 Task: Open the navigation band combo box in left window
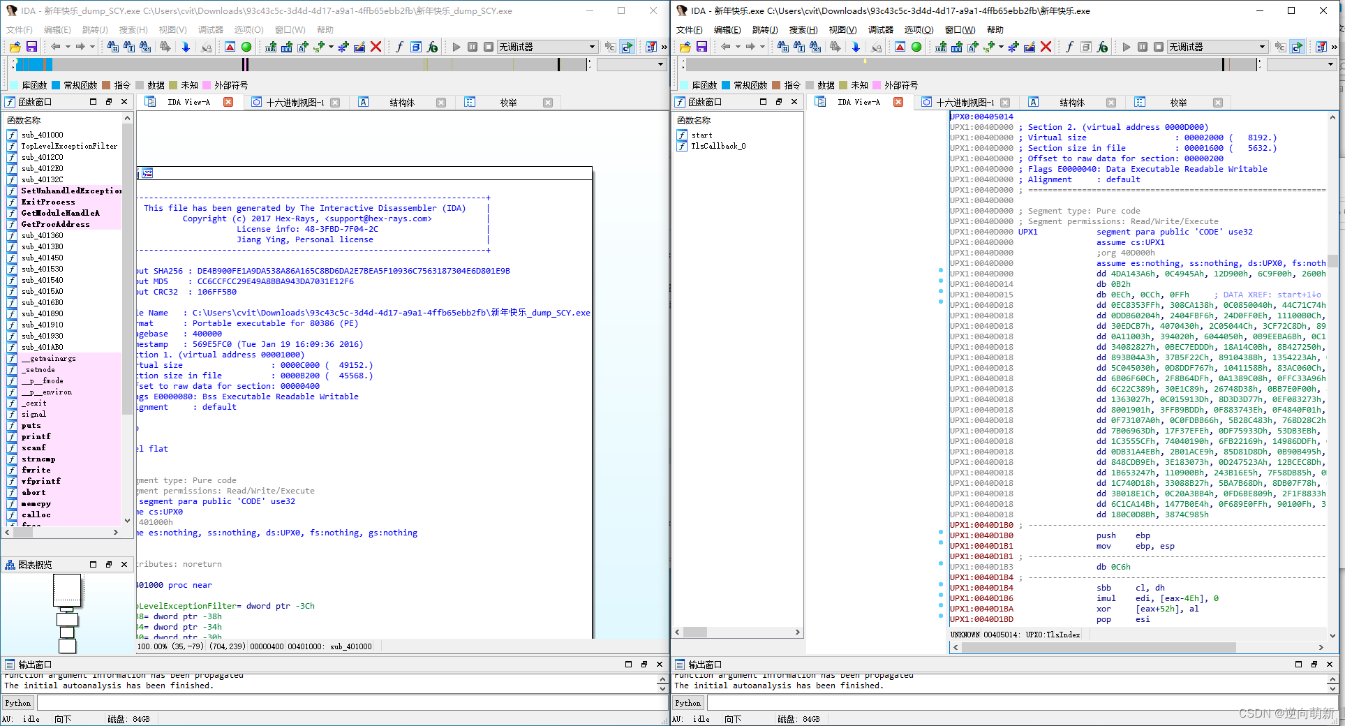pos(631,64)
